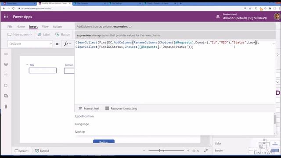This screenshot has height=158, width=281.
Task: Open the user profile avatar
Action: coord(277,17)
